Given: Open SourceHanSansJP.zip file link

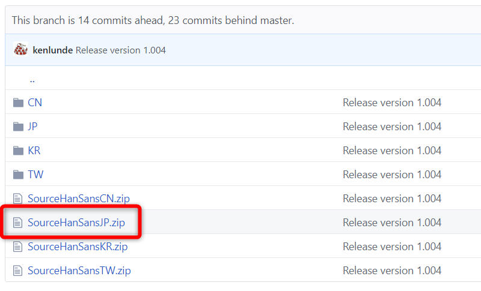Looking at the screenshot, I should 76,223.
